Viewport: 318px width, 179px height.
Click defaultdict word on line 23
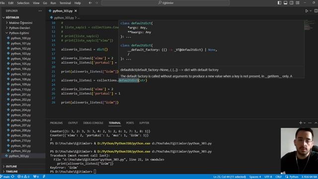click(x=128, y=81)
